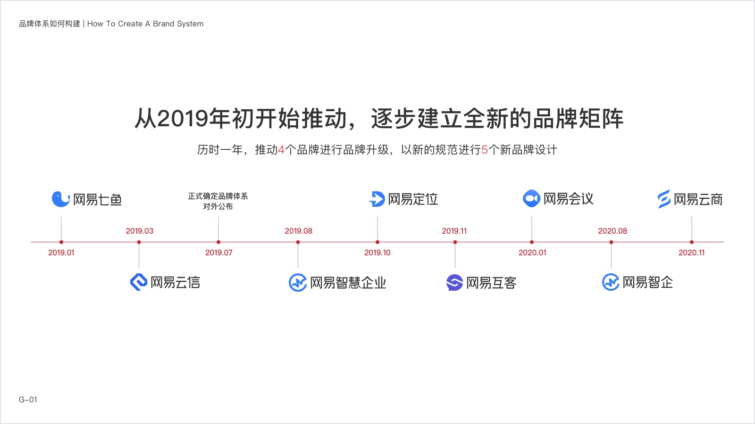Click the 正式确定品牌体系 对外公布 caption
This screenshot has width=755, height=424.
(218, 201)
